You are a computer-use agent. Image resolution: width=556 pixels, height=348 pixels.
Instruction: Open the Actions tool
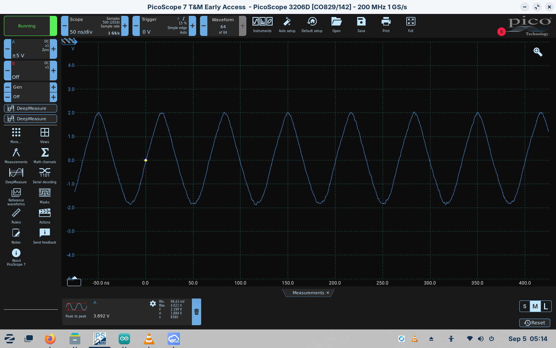(x=45, y=216)
